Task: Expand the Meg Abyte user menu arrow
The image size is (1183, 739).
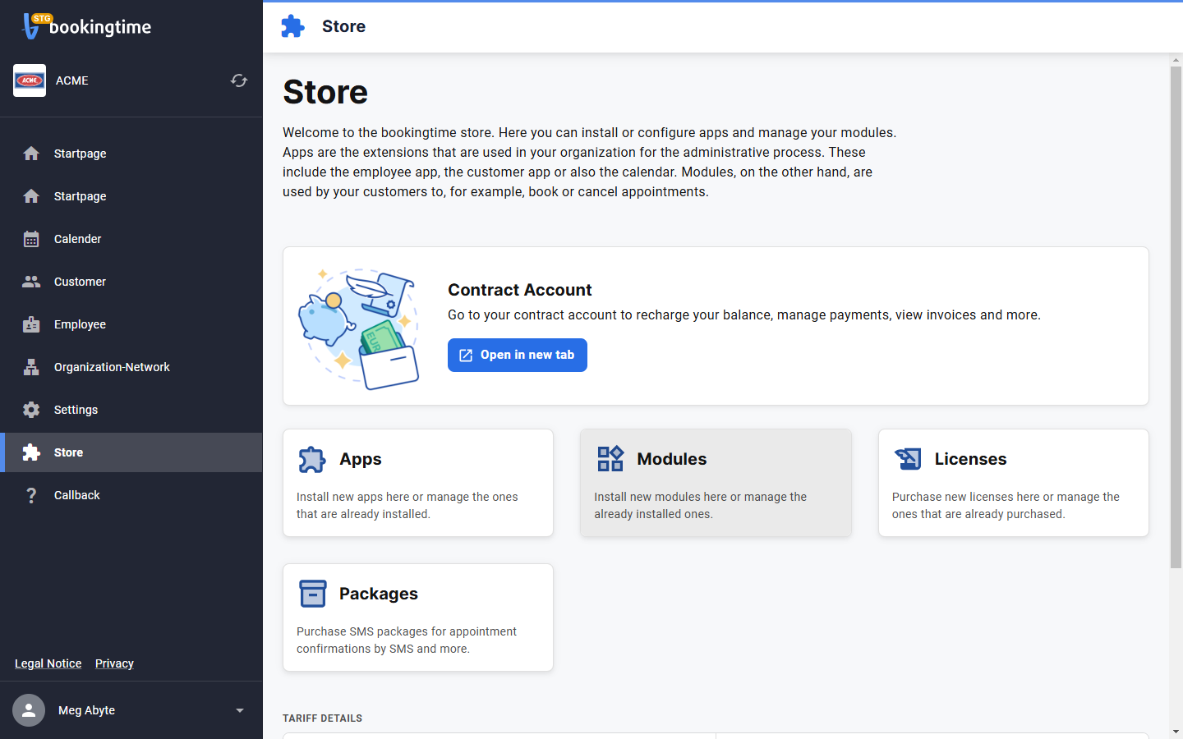Action: pyautogui.click(x=240, y=710)
